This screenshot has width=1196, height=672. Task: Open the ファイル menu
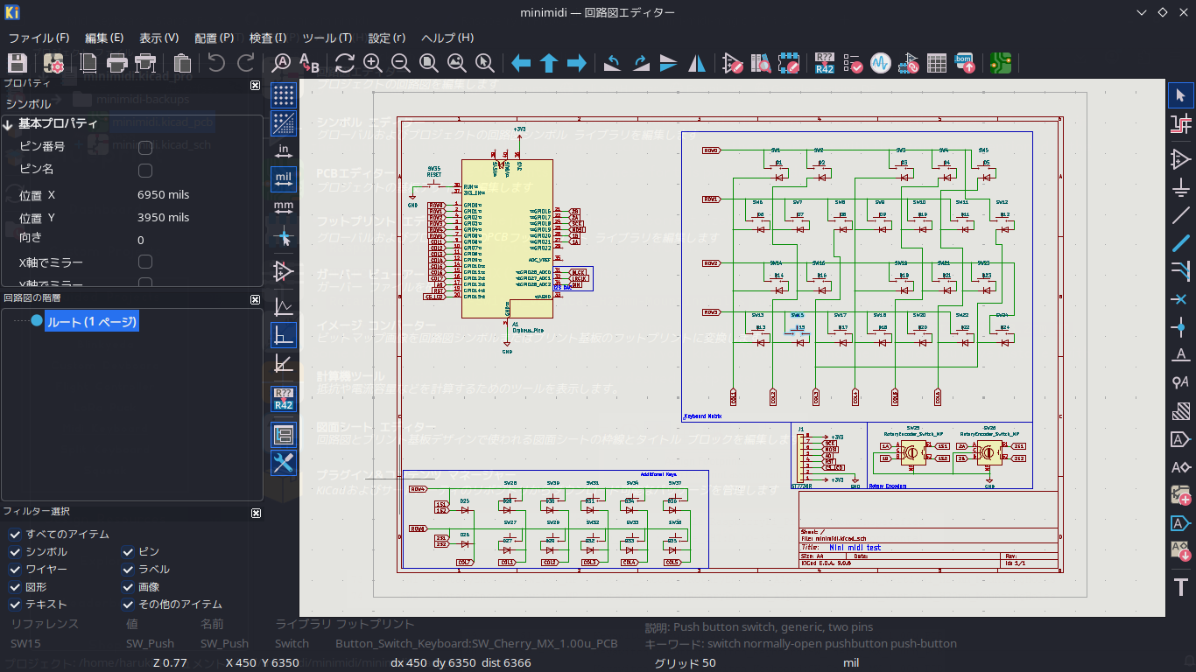point(39,38)
